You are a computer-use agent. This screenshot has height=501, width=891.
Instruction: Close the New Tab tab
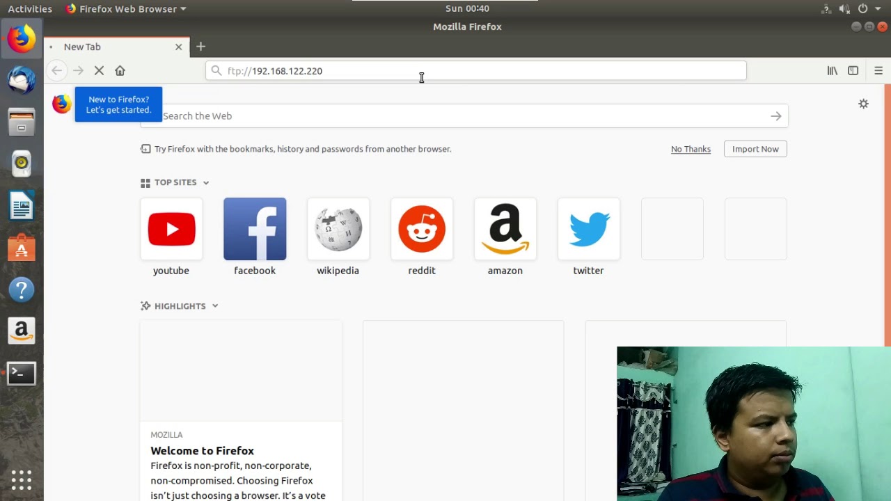178,47
